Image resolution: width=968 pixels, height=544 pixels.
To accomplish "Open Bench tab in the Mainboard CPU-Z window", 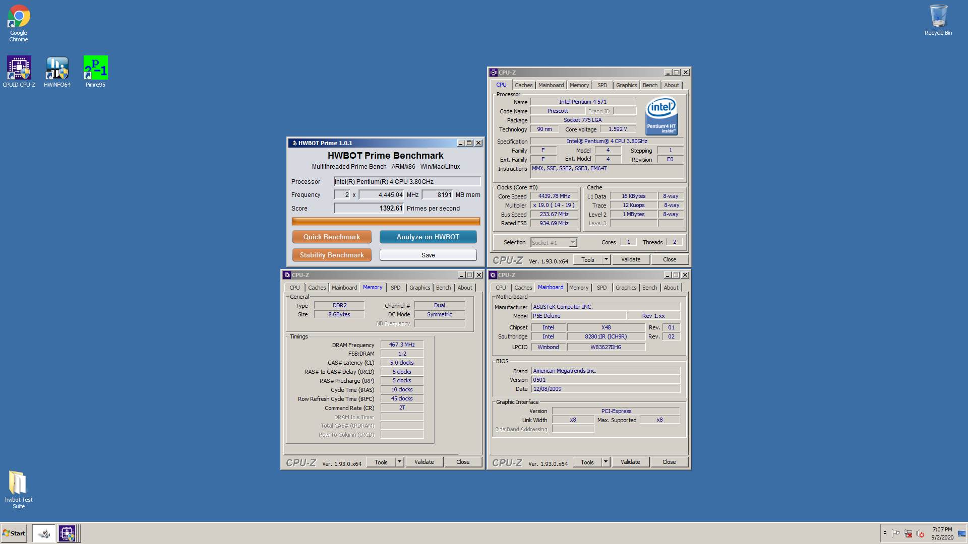I will (x=650, y=288).
